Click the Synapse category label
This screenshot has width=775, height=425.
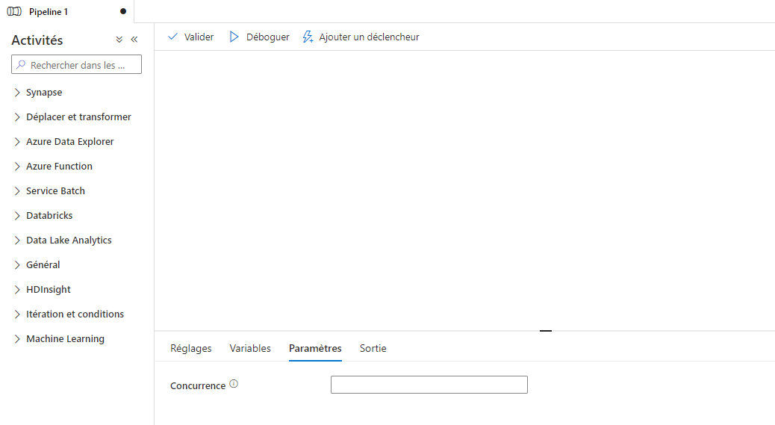click(x=44, y=93)
